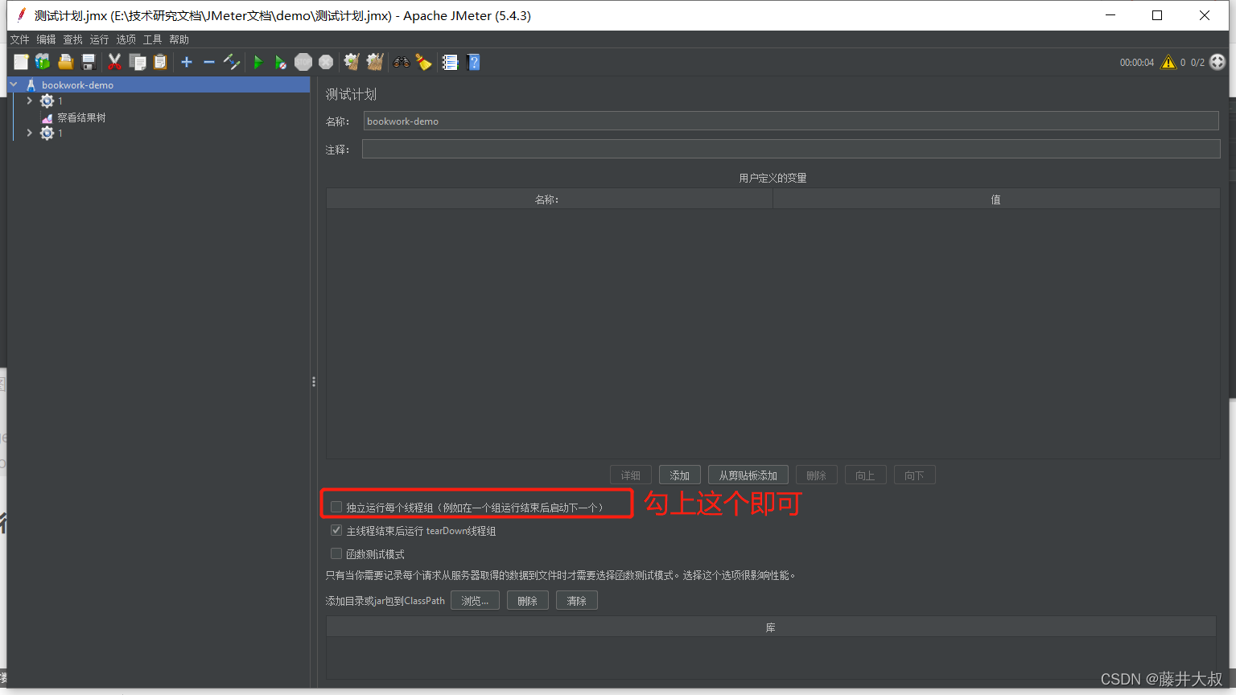Click the 察看结果树 listener icon
Viewport: 1236px width, 695px height.
click(47, 117)
